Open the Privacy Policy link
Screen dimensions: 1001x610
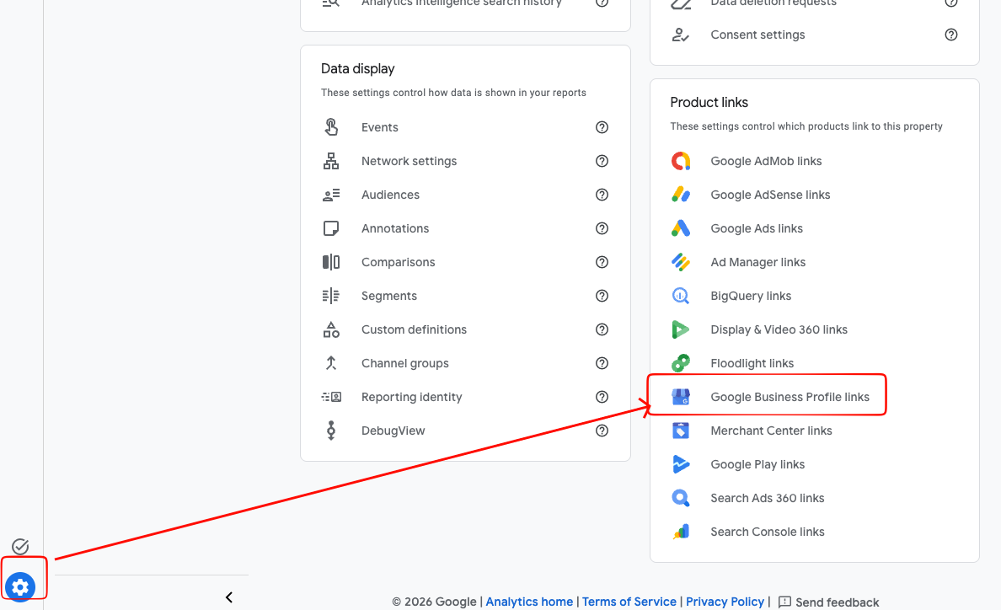pos(725,602)
